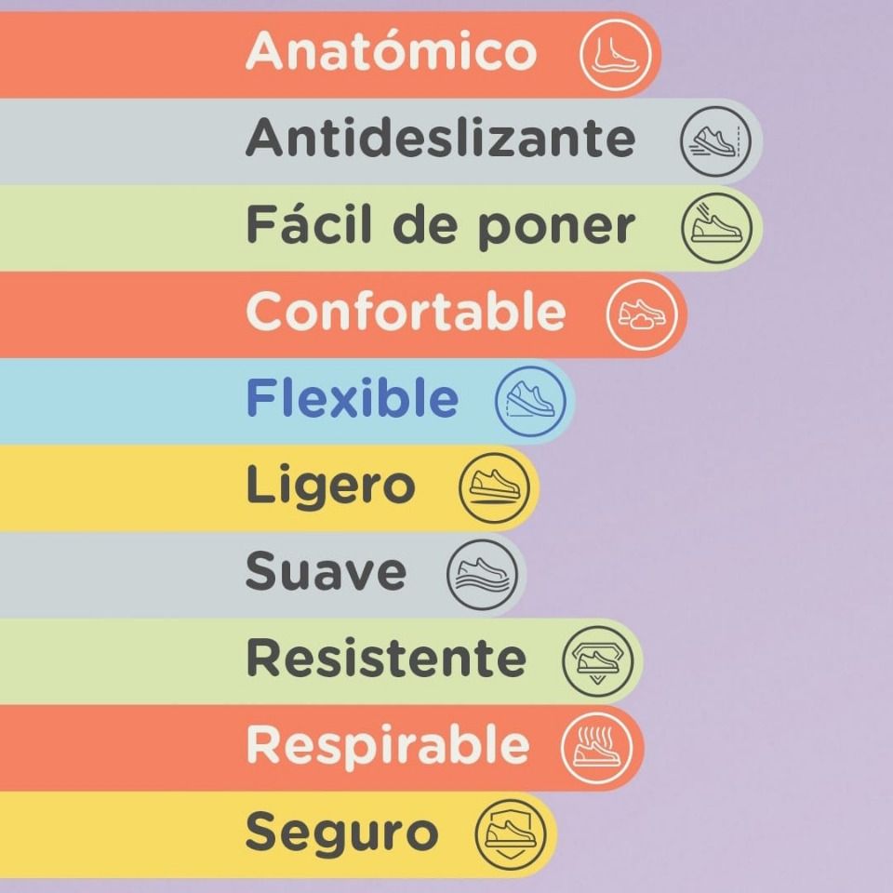Click the steaming shoe icon beside Respirable

pyautogui.click(x=597, y=747)
